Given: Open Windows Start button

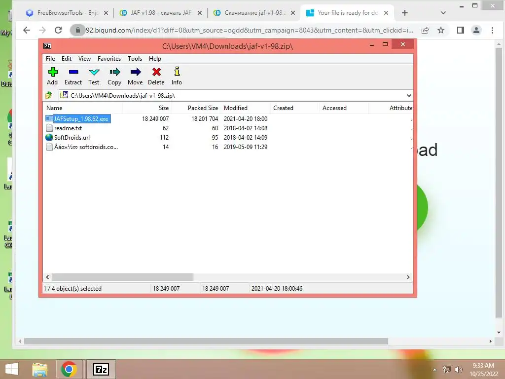Looking at the screenshot, I should (x=12, y=369).
